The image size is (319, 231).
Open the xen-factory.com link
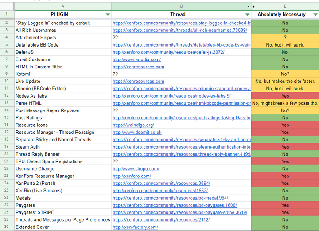pos(135,227)
